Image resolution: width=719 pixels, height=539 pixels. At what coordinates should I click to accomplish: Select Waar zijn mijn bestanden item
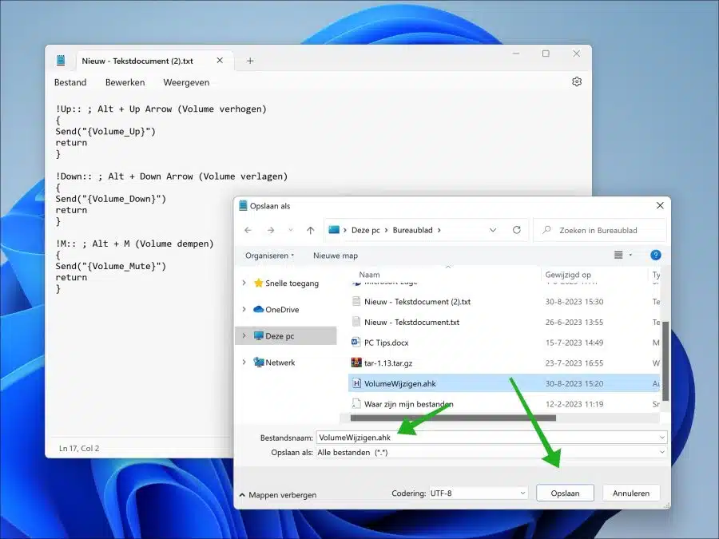408,404
